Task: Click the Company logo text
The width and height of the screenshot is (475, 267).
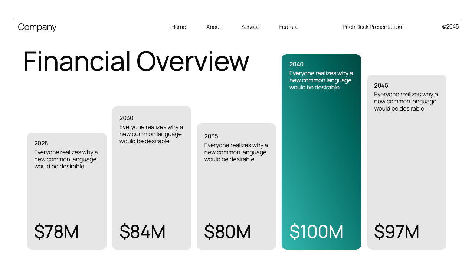Action: click(37, 27)
